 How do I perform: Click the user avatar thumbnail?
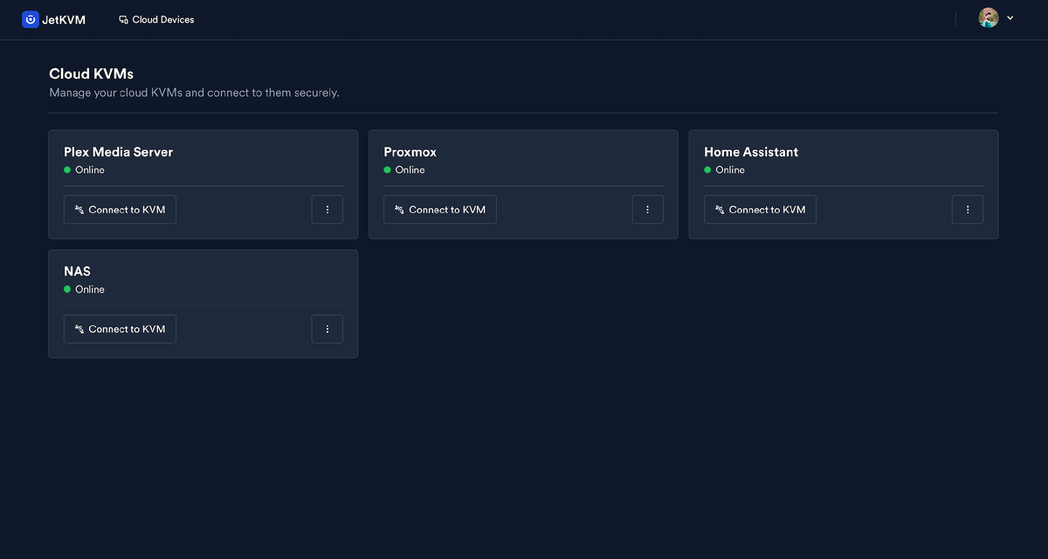[x=988, y=17]
